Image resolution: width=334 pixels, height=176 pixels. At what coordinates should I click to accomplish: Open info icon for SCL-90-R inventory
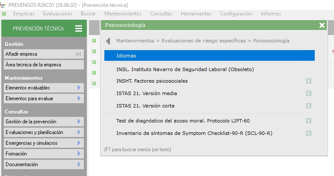pos(309,133)
